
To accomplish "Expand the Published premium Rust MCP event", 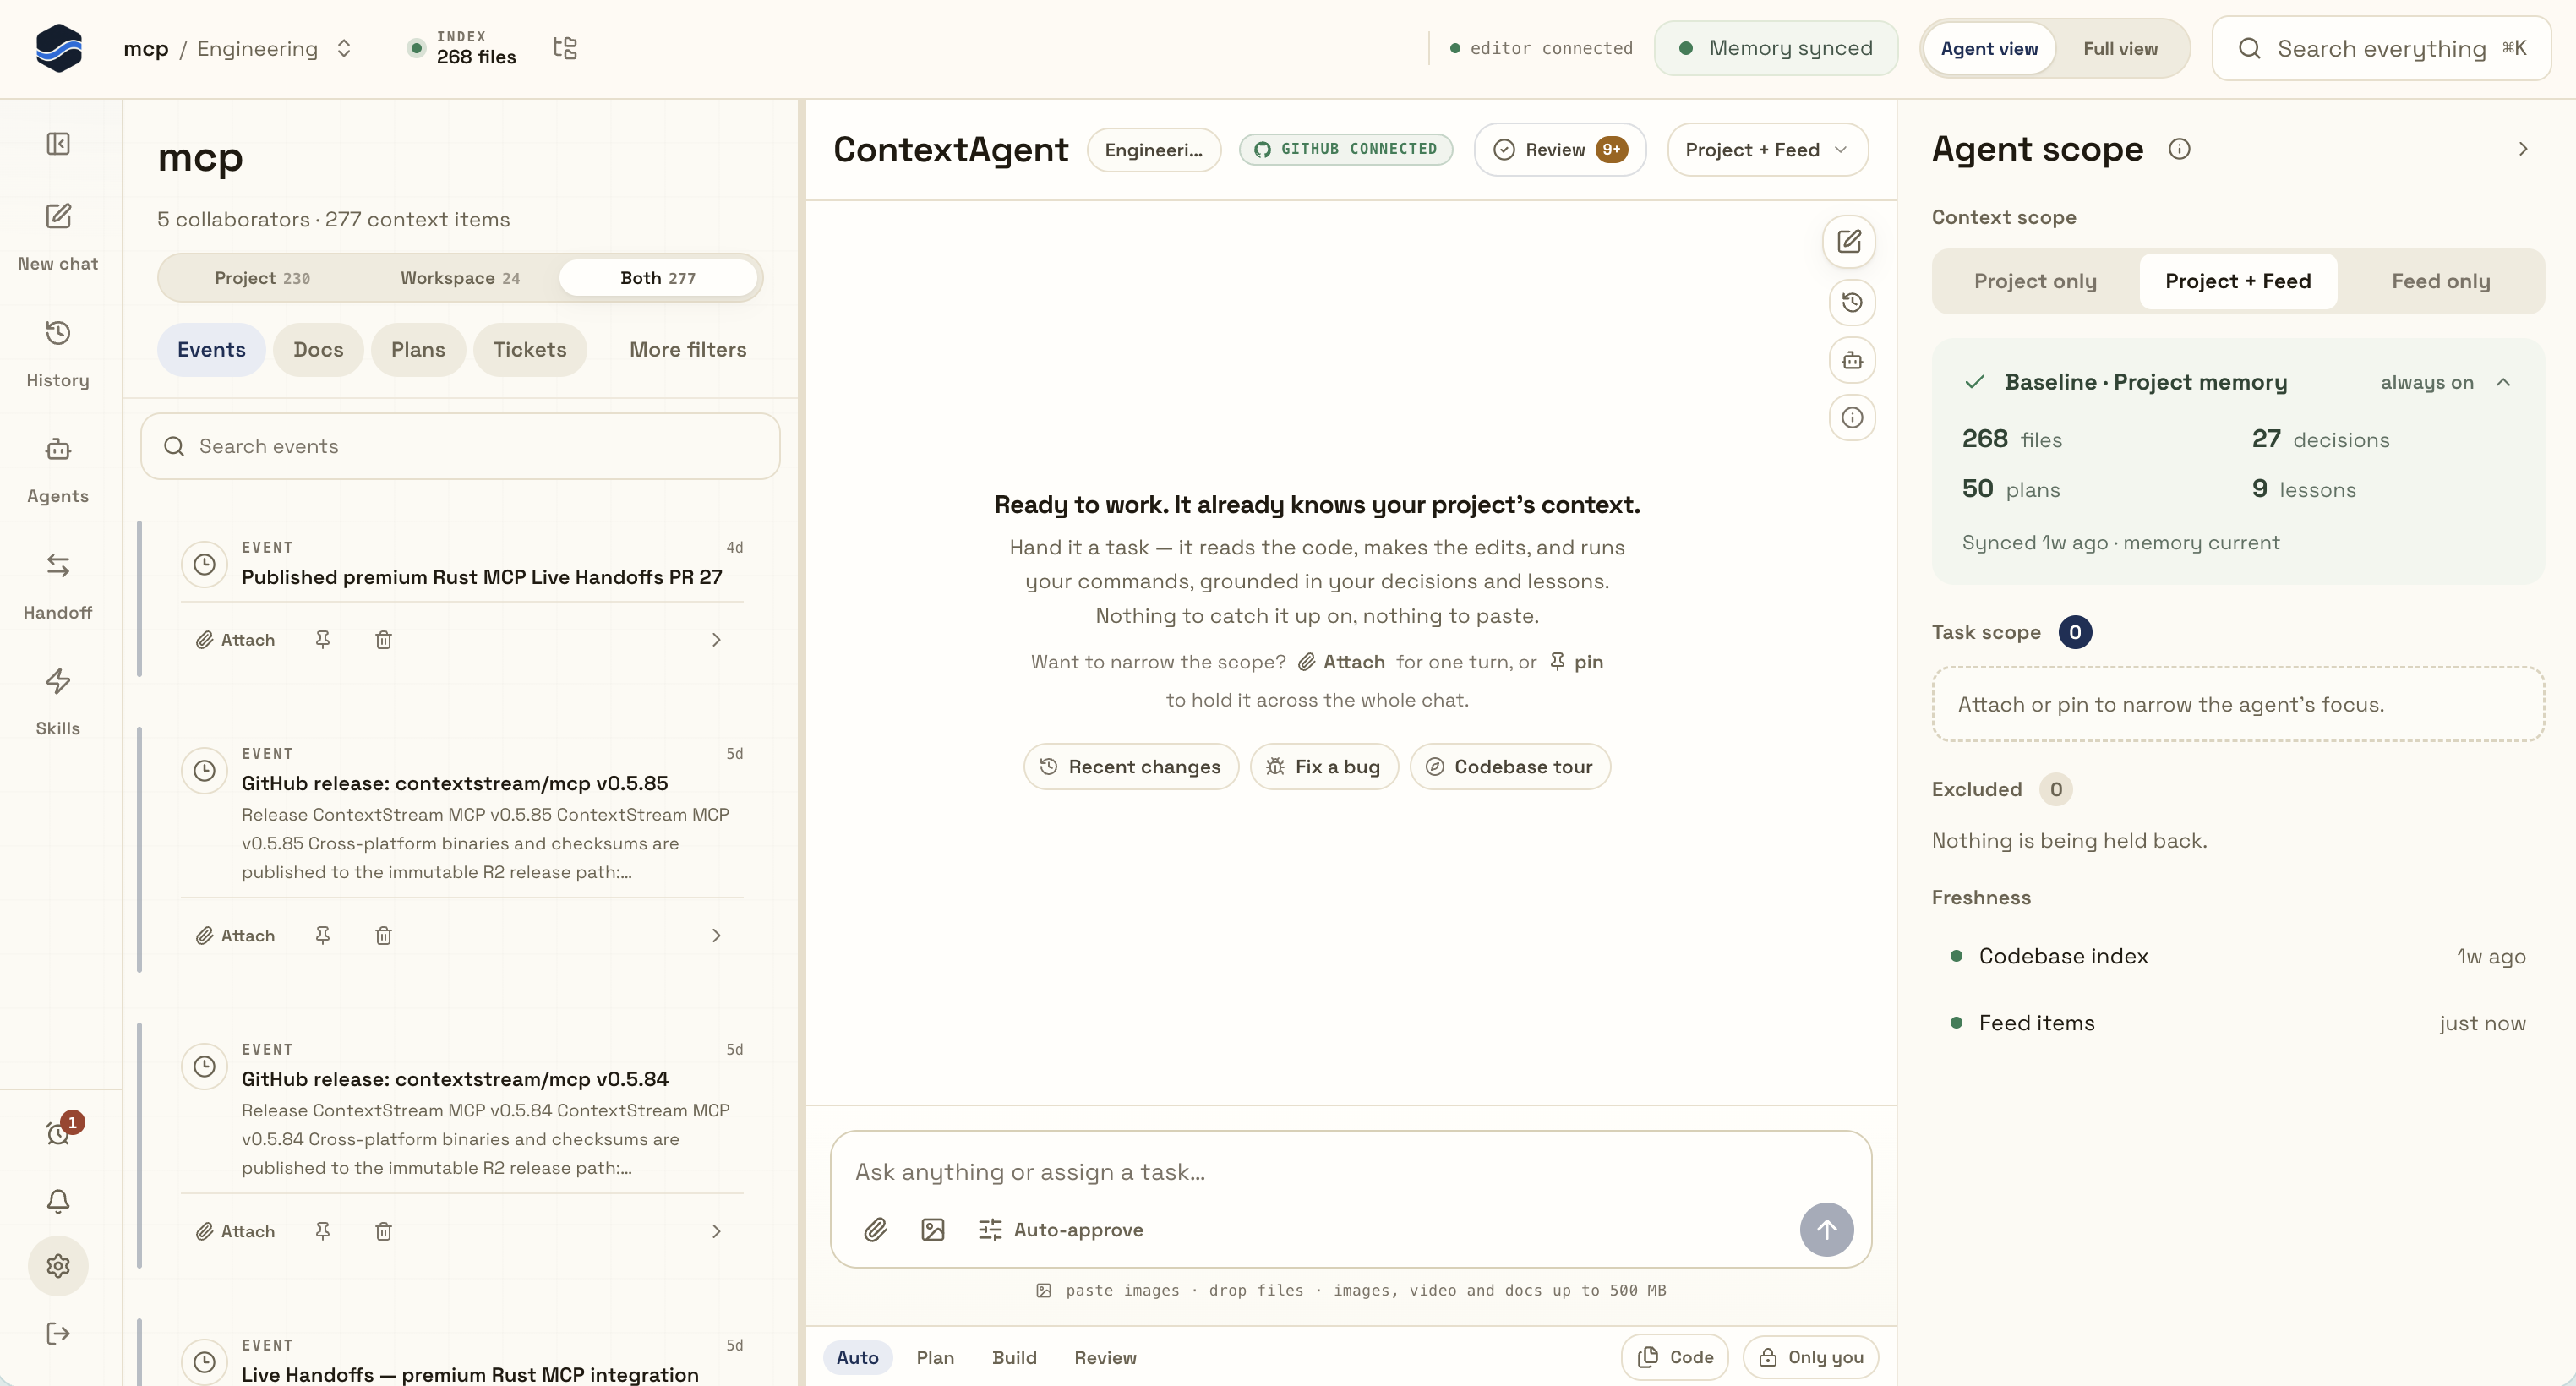I will pyautogui.click(x=716, y=639).
